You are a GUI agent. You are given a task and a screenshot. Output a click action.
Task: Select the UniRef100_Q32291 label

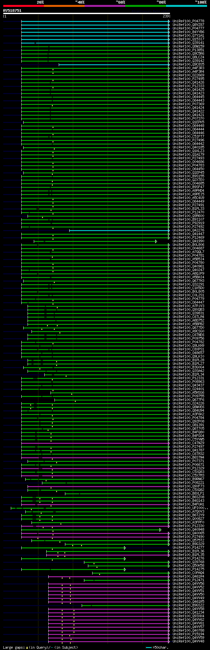[x=188, y=285]
